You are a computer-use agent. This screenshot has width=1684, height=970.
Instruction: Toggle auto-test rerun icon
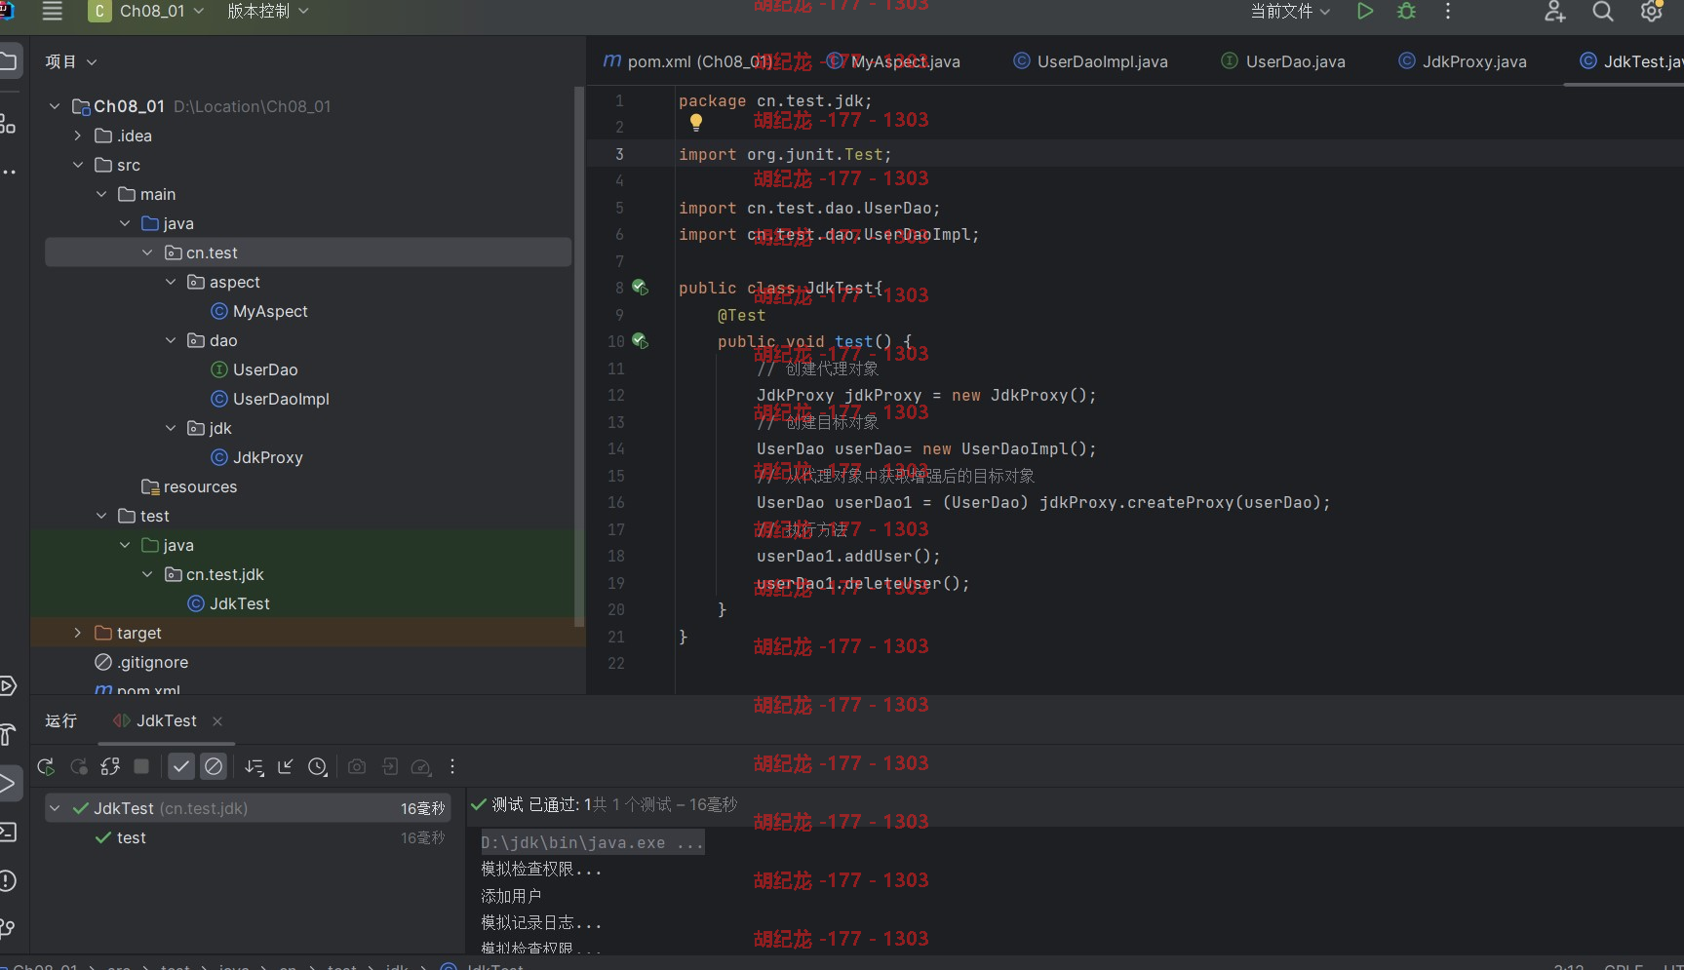(x=110, y=766)
